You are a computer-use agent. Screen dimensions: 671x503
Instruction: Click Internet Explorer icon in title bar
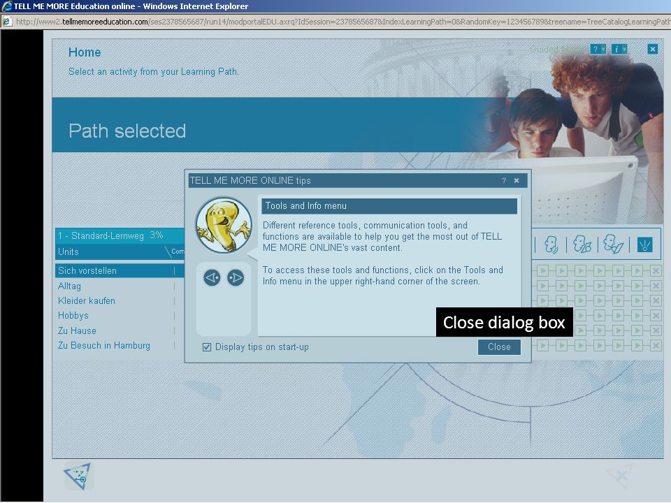(x=6, y=6)
